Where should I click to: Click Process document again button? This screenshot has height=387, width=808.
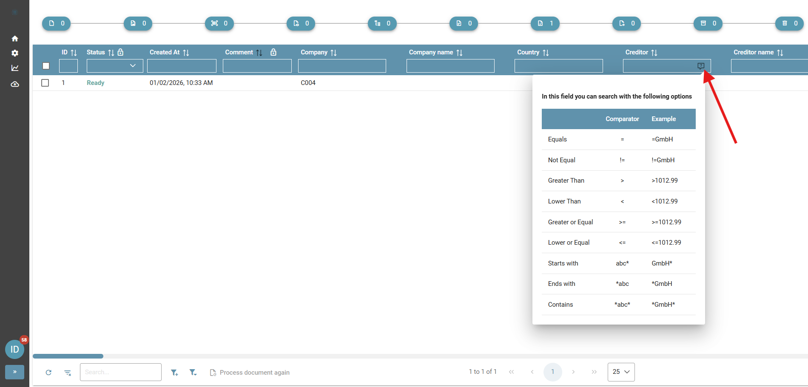pyautogui.click(x=250, y=373)
